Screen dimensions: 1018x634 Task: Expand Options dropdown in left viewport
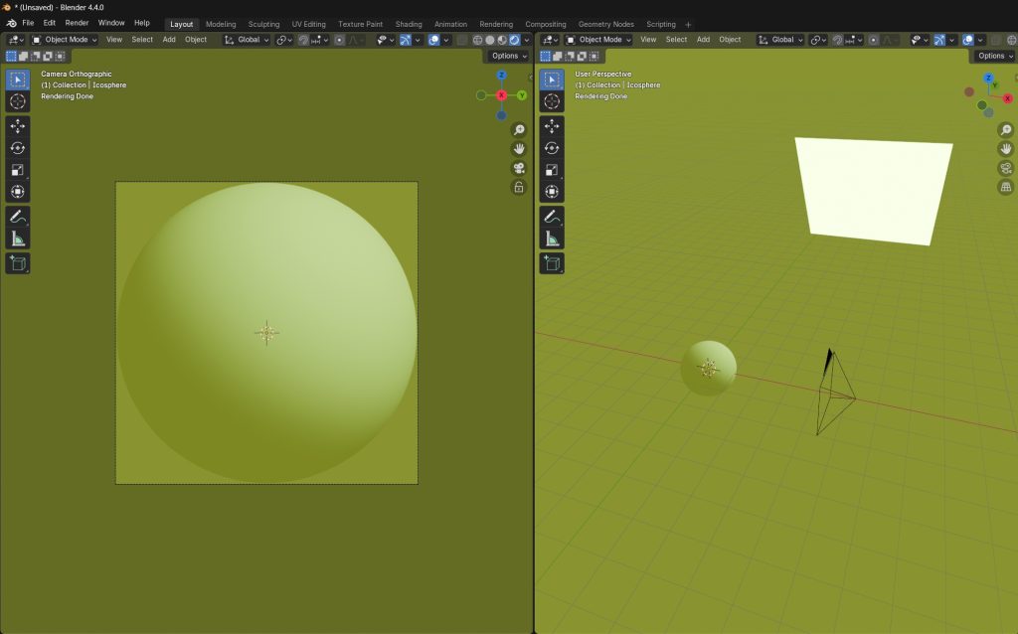tap(508, 56)
